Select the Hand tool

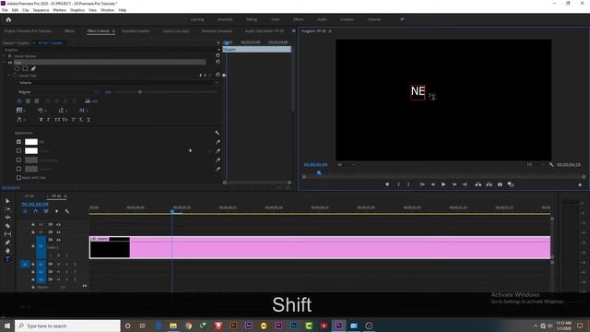pos(7,251)
